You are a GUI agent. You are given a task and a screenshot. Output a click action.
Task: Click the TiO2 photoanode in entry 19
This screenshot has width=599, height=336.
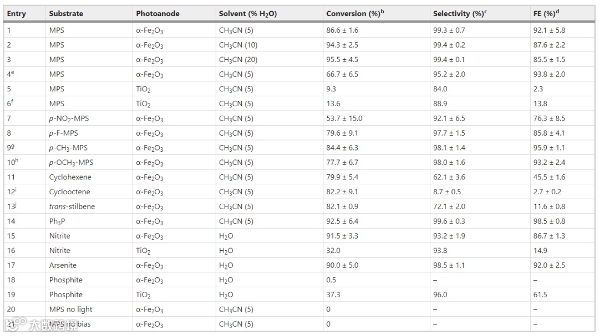[143, 295]
